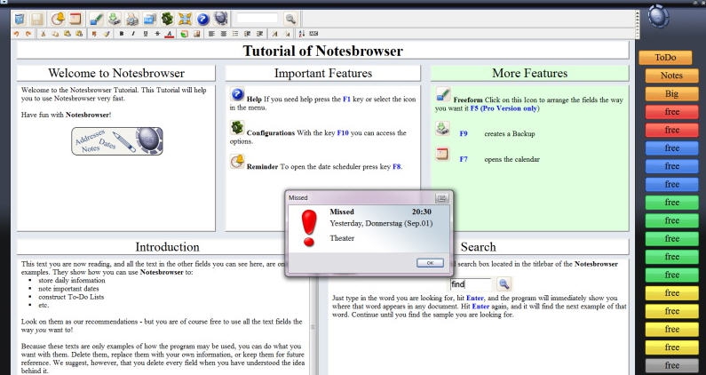Toggle bullet list formatting

(235, 34)
